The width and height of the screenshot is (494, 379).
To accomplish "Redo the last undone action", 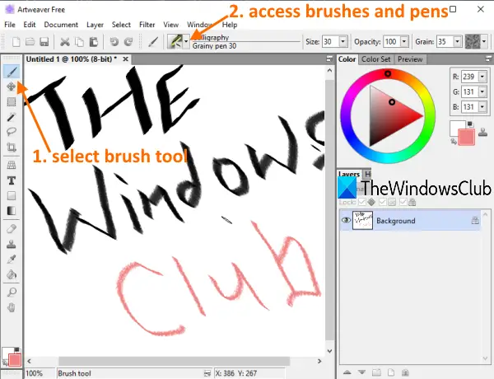I will (128, 42).
